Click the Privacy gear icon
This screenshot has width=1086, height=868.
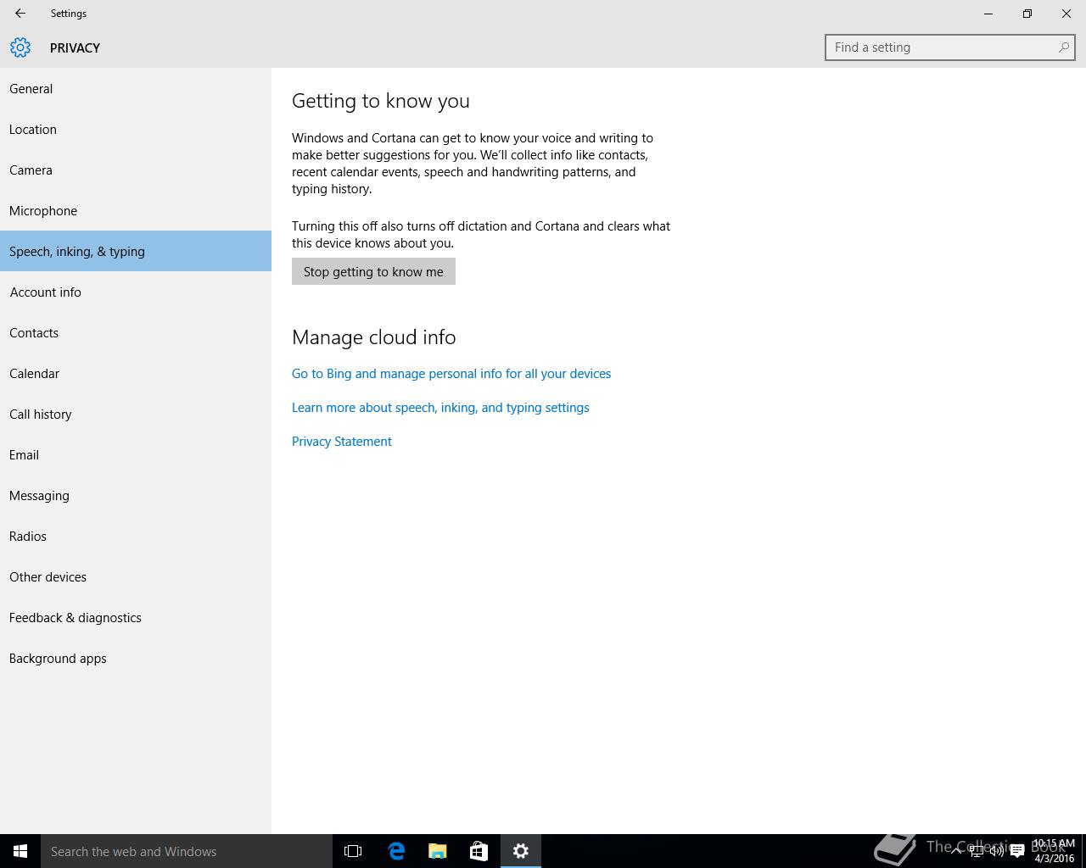(20, 47)
